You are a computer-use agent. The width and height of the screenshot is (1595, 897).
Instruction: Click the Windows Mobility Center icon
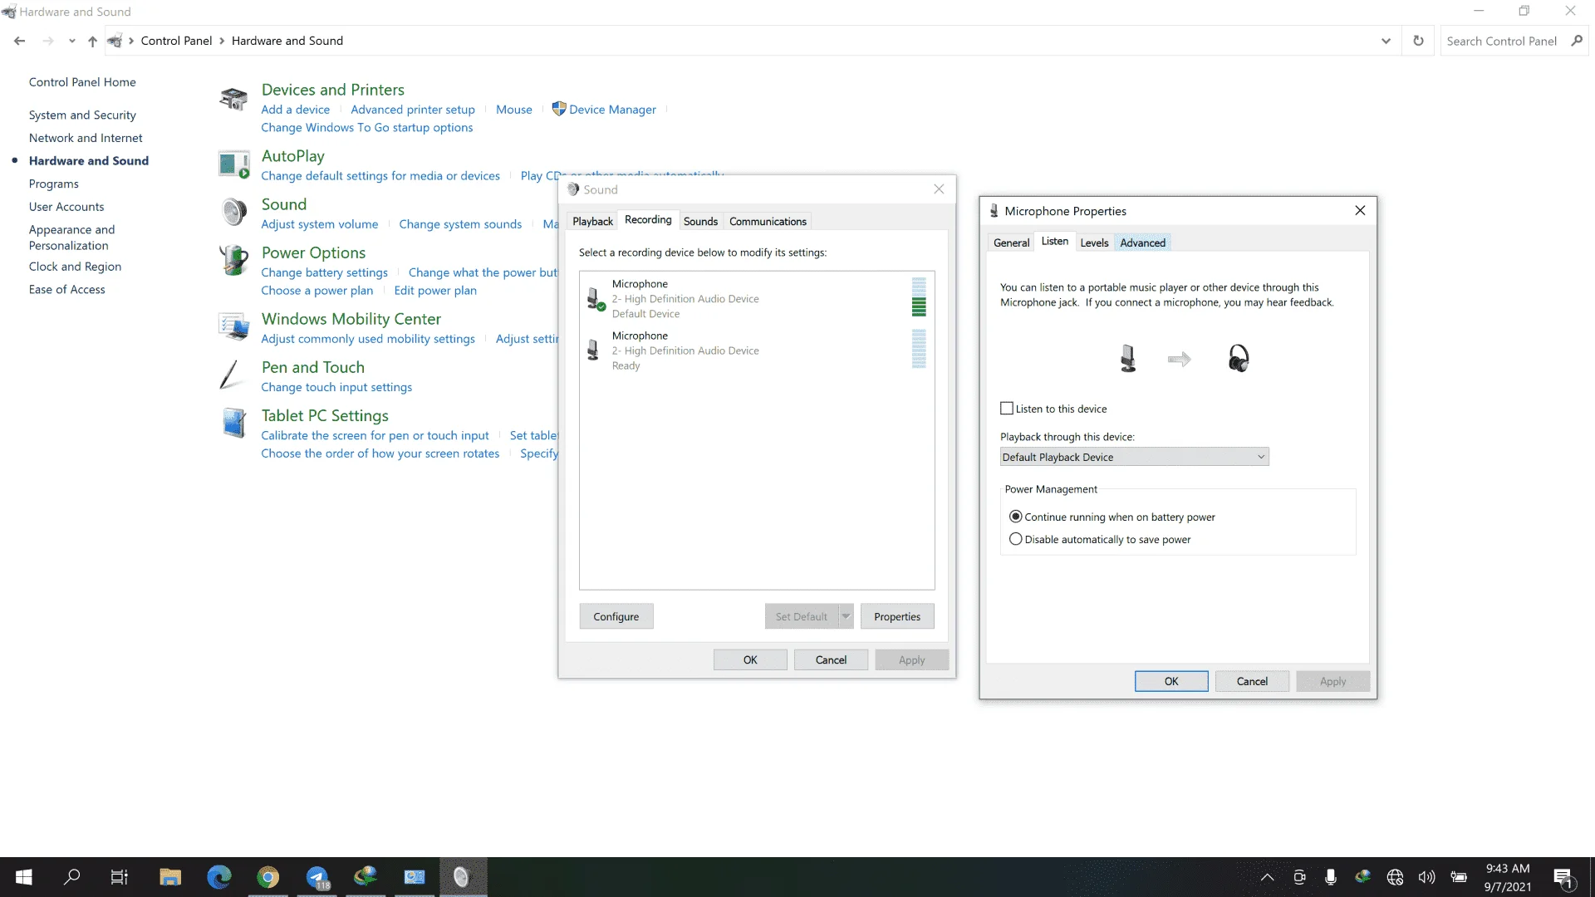(x=233, y=326)
